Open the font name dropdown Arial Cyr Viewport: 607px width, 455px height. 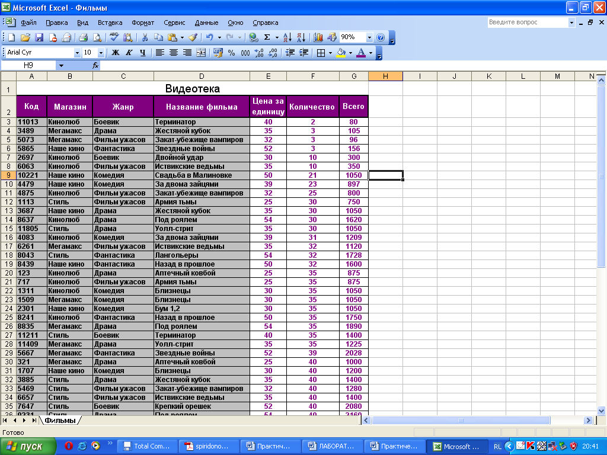coord(77,53)
